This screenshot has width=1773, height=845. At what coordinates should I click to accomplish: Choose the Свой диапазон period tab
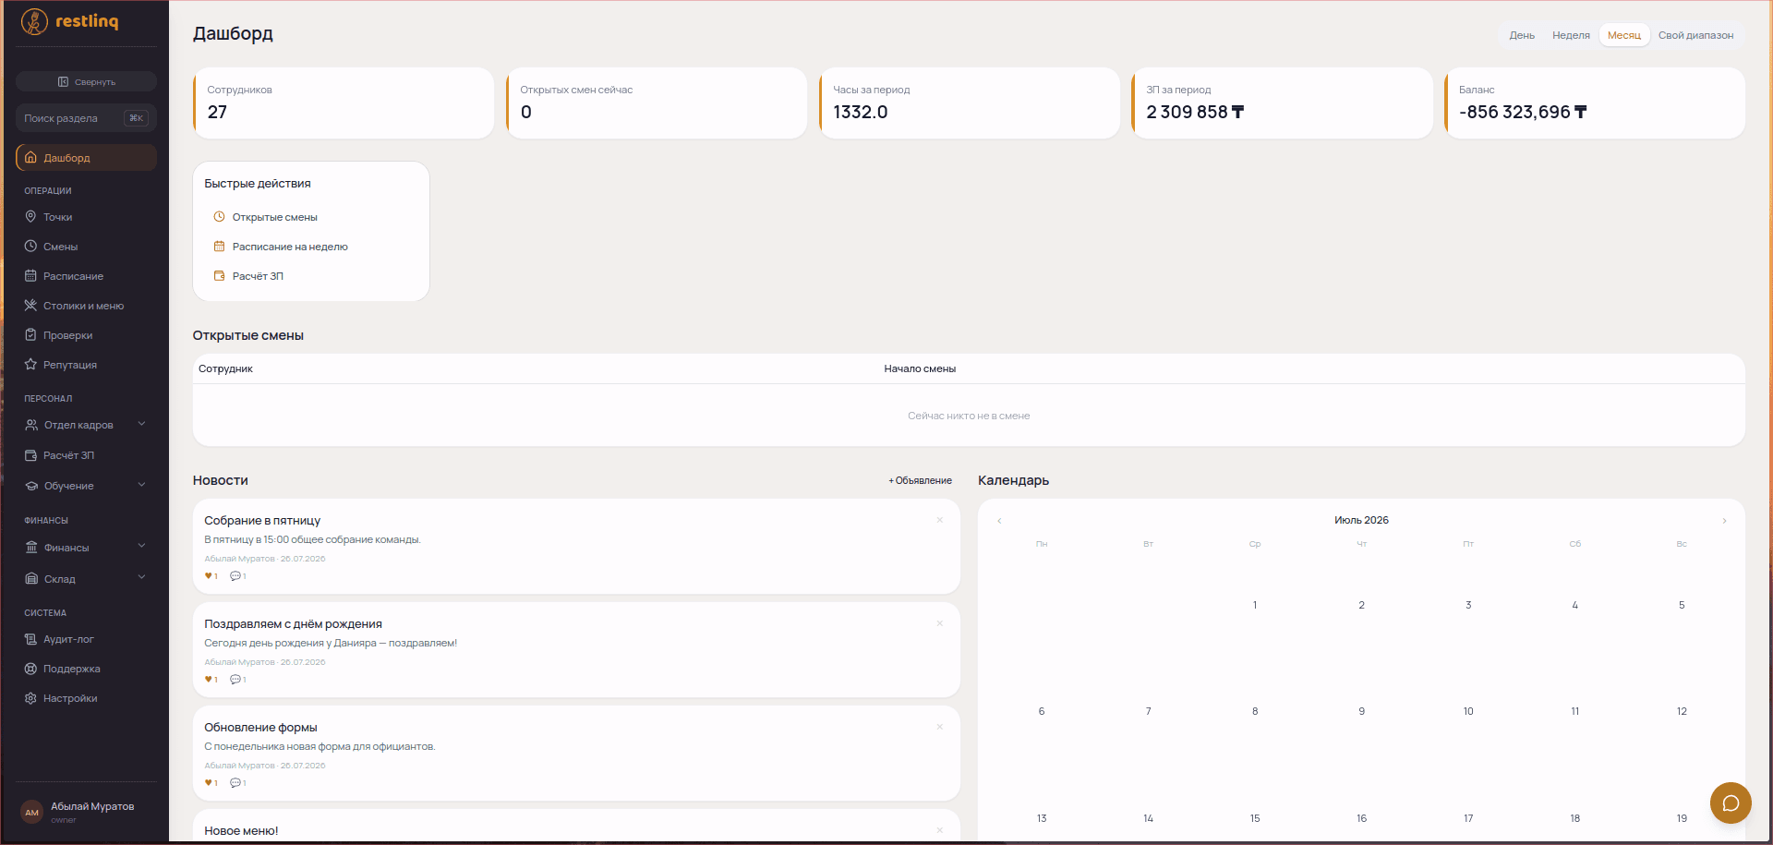[x=1695, y=35]
